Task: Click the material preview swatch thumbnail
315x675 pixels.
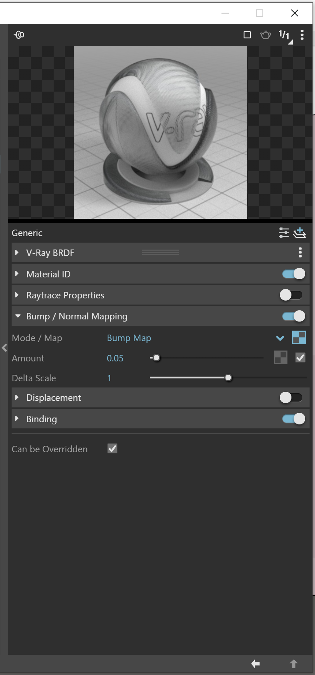Action: (161, 132)
